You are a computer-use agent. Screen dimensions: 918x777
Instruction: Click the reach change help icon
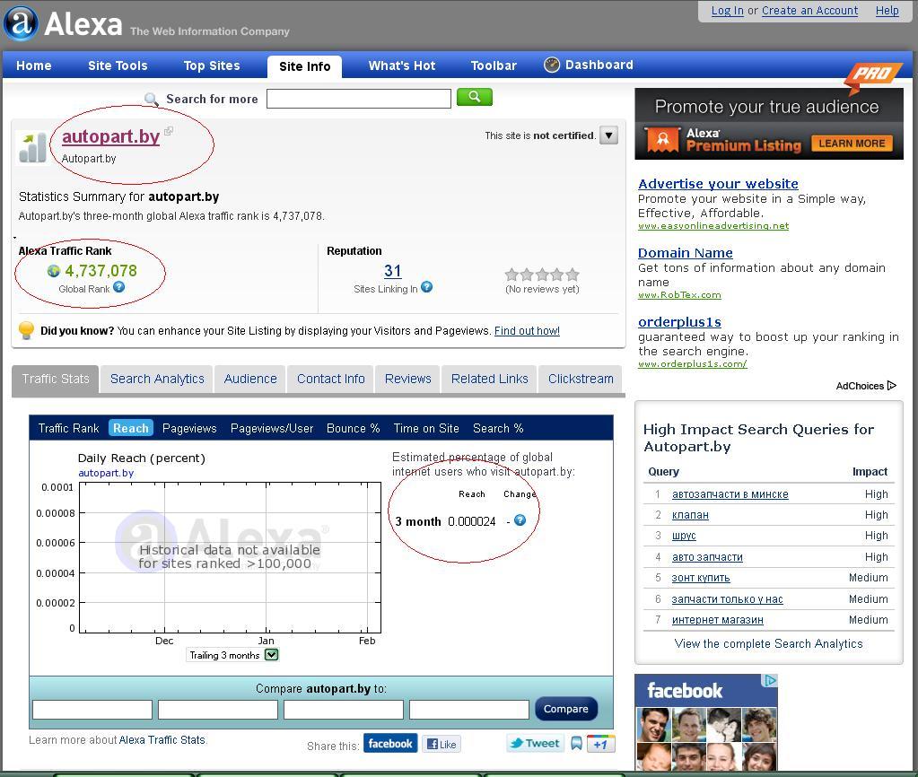click(520, 520)
